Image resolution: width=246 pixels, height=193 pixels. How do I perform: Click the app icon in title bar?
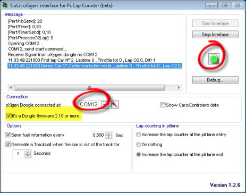5,5
